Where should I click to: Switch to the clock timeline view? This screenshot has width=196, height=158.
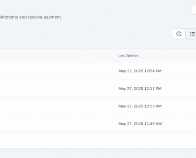(x=179, y=34)
